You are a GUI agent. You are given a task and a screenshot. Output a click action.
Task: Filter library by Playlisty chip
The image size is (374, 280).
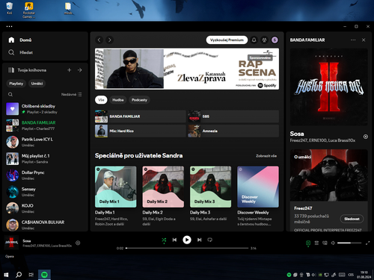click(16, 84)
